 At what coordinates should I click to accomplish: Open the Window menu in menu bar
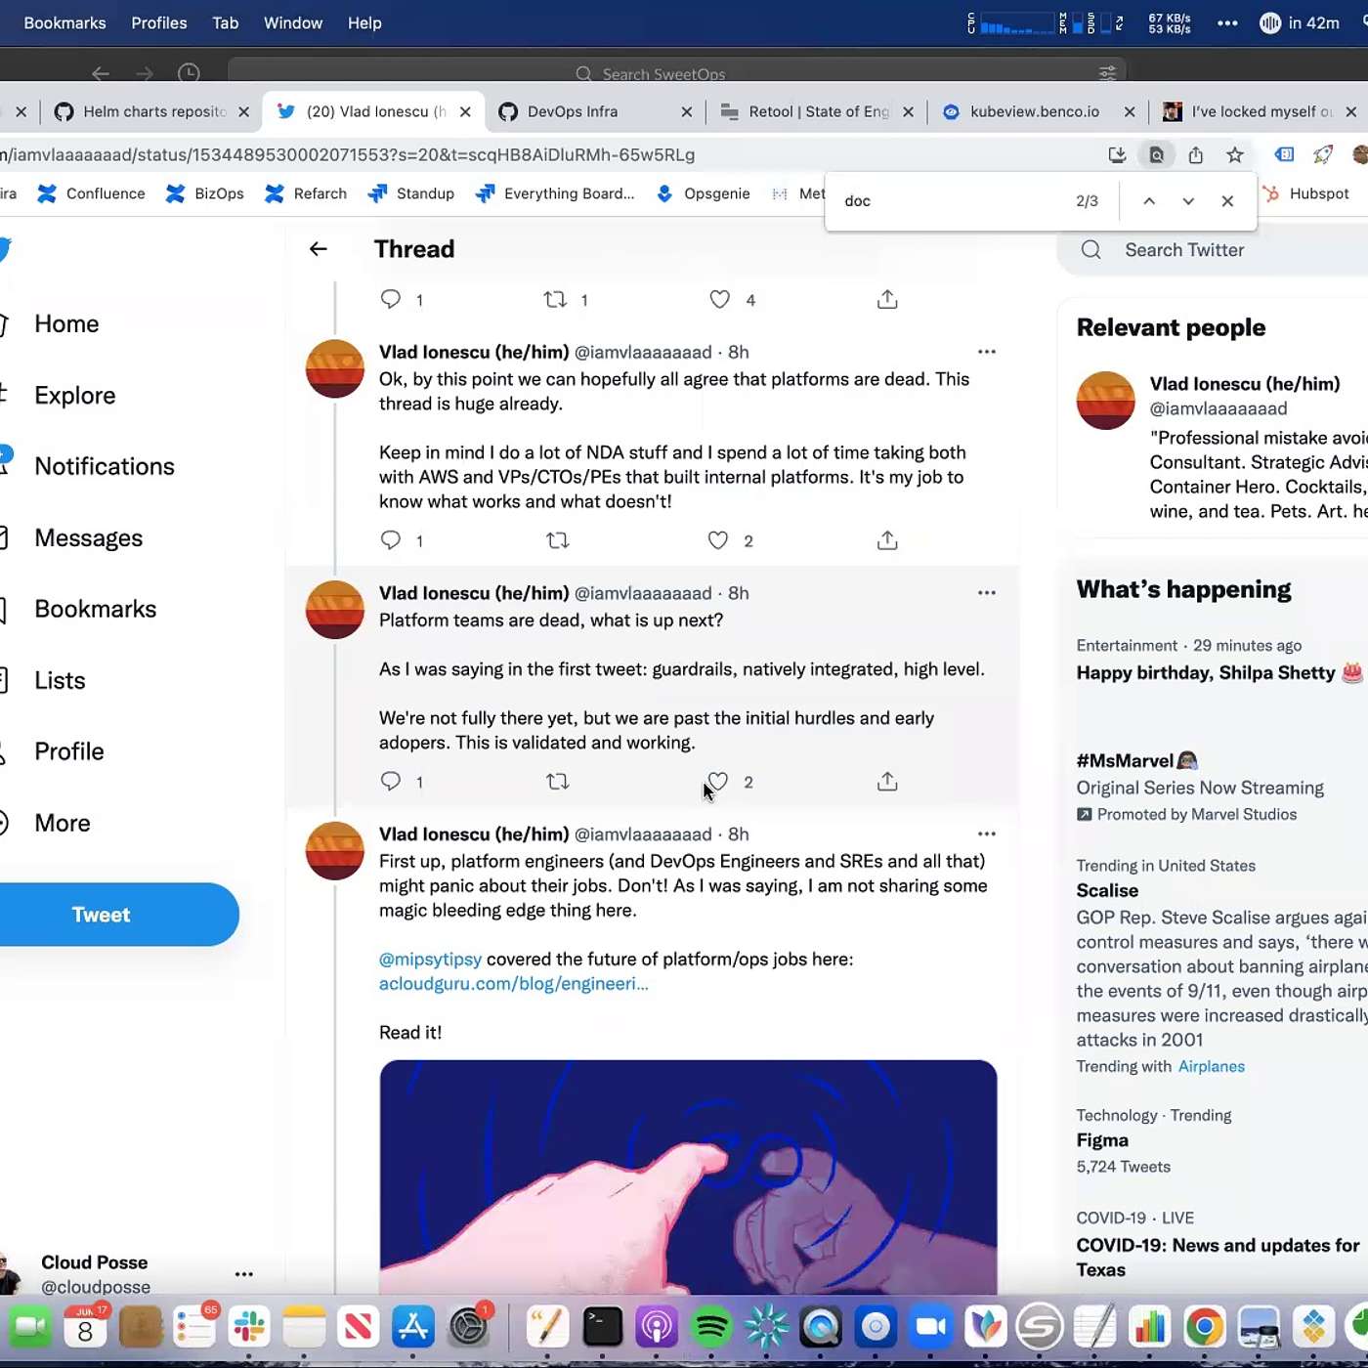click(292, 22)
